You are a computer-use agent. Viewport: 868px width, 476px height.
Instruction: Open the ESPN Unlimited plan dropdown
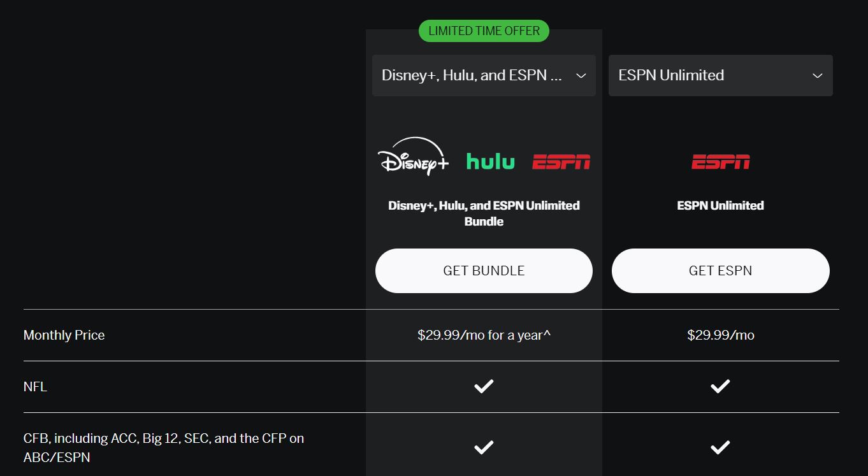720,75
